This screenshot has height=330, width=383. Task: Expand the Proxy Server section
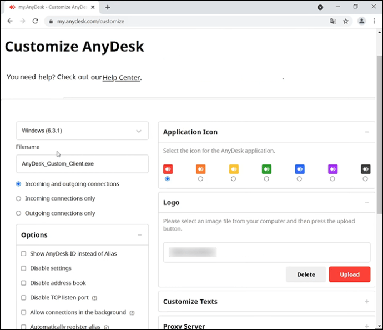point(367,326)
